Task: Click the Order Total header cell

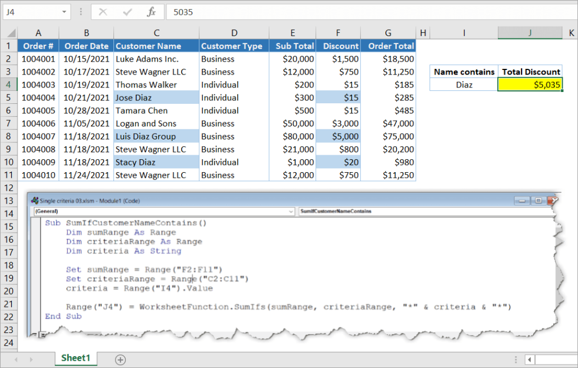Action: click(x=388, y=46)
